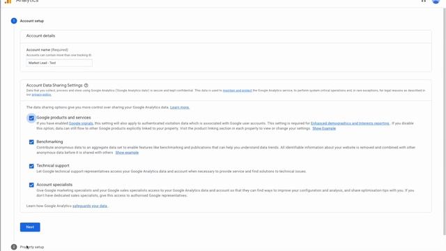Click the Google products and services label
This screenshot has width=446, height=251.
tap(63, 118)
